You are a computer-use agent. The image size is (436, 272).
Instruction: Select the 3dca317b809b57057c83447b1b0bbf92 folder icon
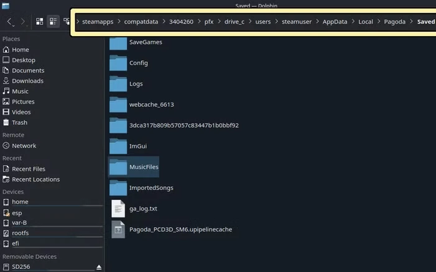(118, 125)
